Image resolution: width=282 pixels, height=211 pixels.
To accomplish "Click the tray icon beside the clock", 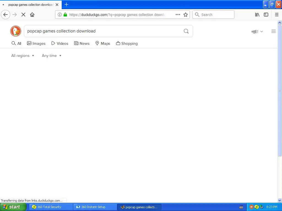I will [262, 207].
